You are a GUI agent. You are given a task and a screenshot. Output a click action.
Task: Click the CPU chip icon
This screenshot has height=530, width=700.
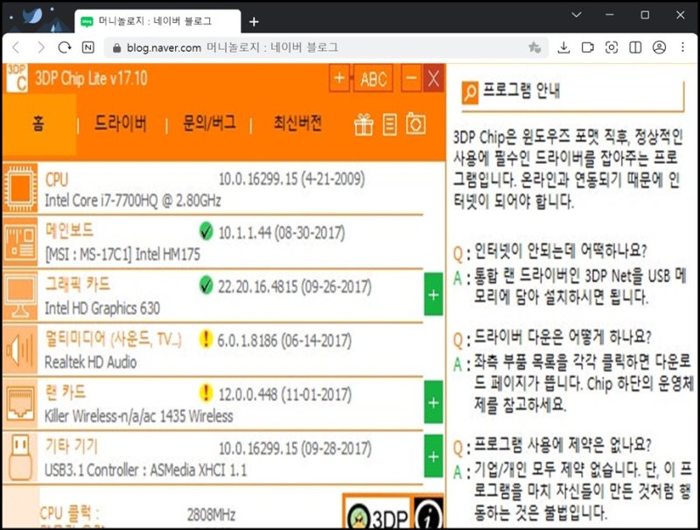point(20,187)
